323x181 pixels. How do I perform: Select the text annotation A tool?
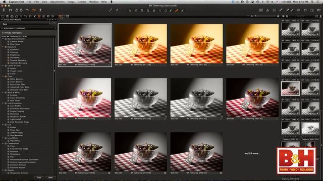pos(117,10)
